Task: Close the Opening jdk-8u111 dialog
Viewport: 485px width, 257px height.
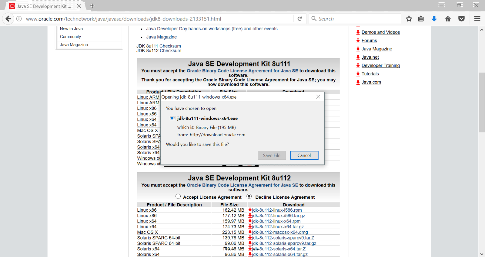Action: point(318,97)
